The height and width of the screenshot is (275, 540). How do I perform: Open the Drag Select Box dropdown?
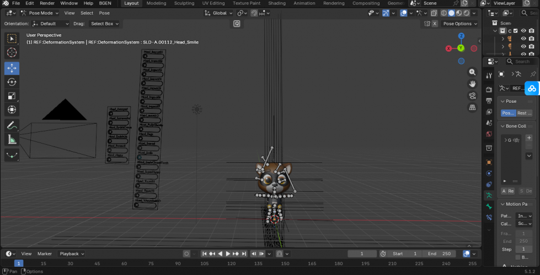(104, 24)
